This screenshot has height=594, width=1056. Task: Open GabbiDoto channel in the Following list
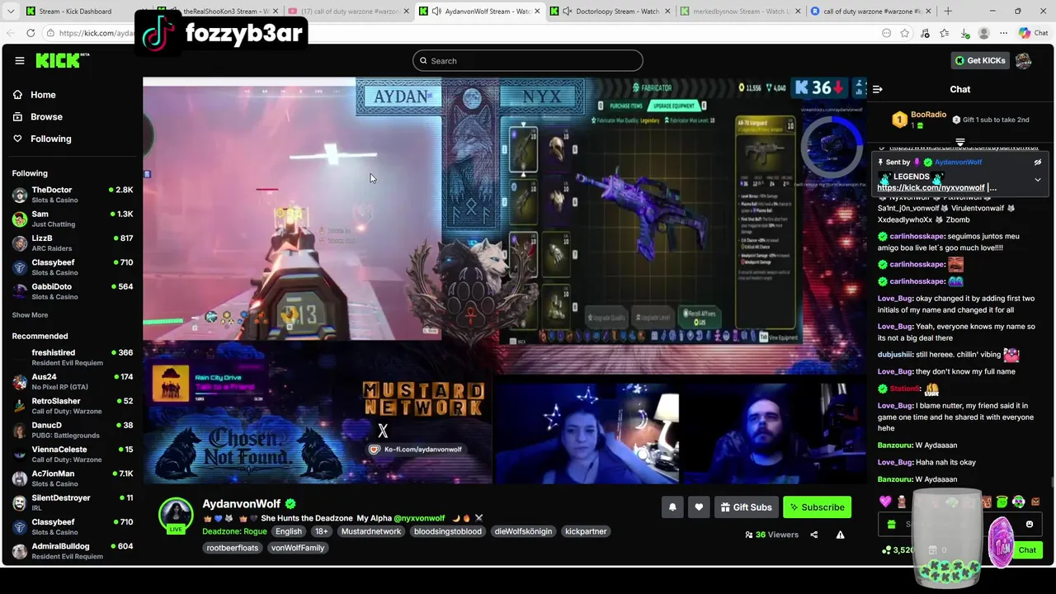(x=73, y=291)
